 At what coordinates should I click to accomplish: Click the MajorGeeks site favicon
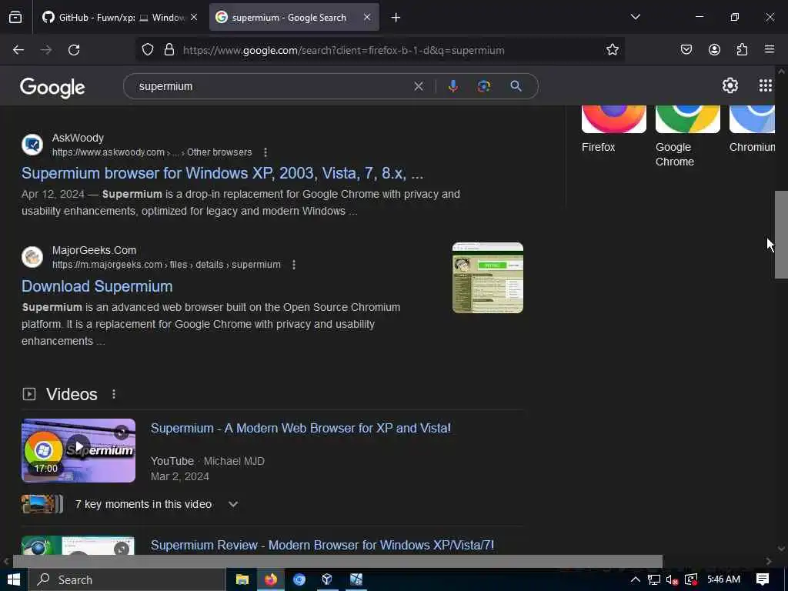coord(32,257)
